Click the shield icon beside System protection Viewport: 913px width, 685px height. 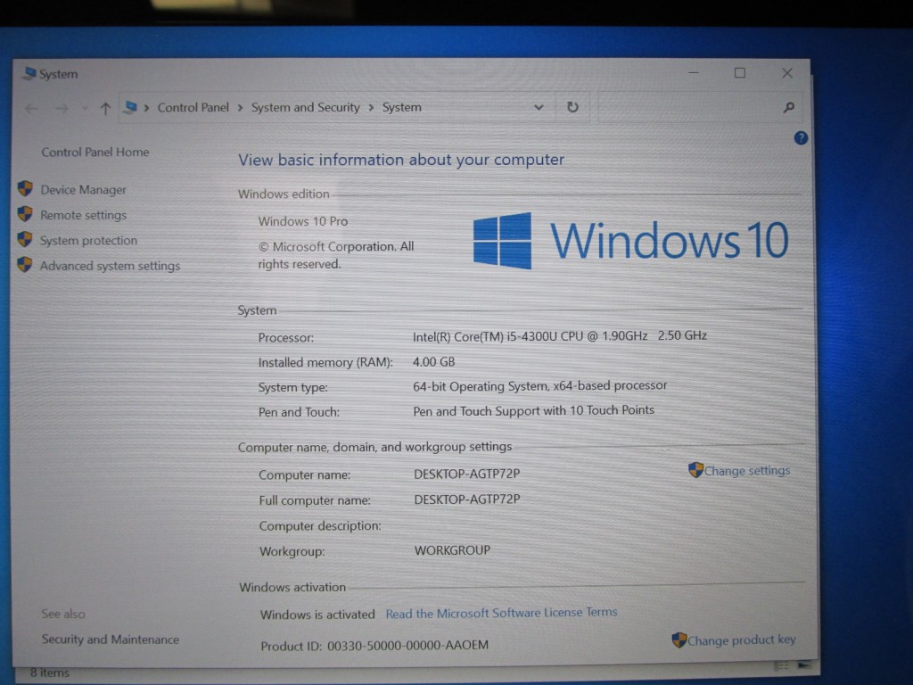coord(25,239)
